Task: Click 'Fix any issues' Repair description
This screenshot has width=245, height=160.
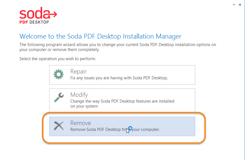Action: pos(119,78)
